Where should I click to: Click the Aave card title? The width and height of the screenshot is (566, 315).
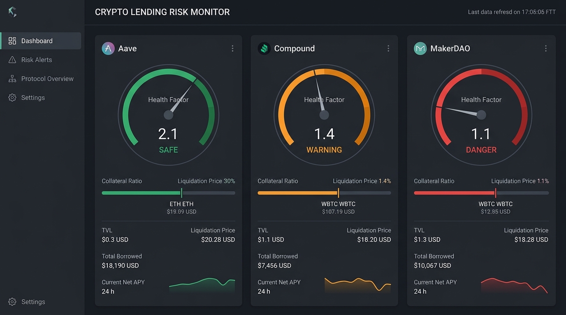(x=128, y=48)
